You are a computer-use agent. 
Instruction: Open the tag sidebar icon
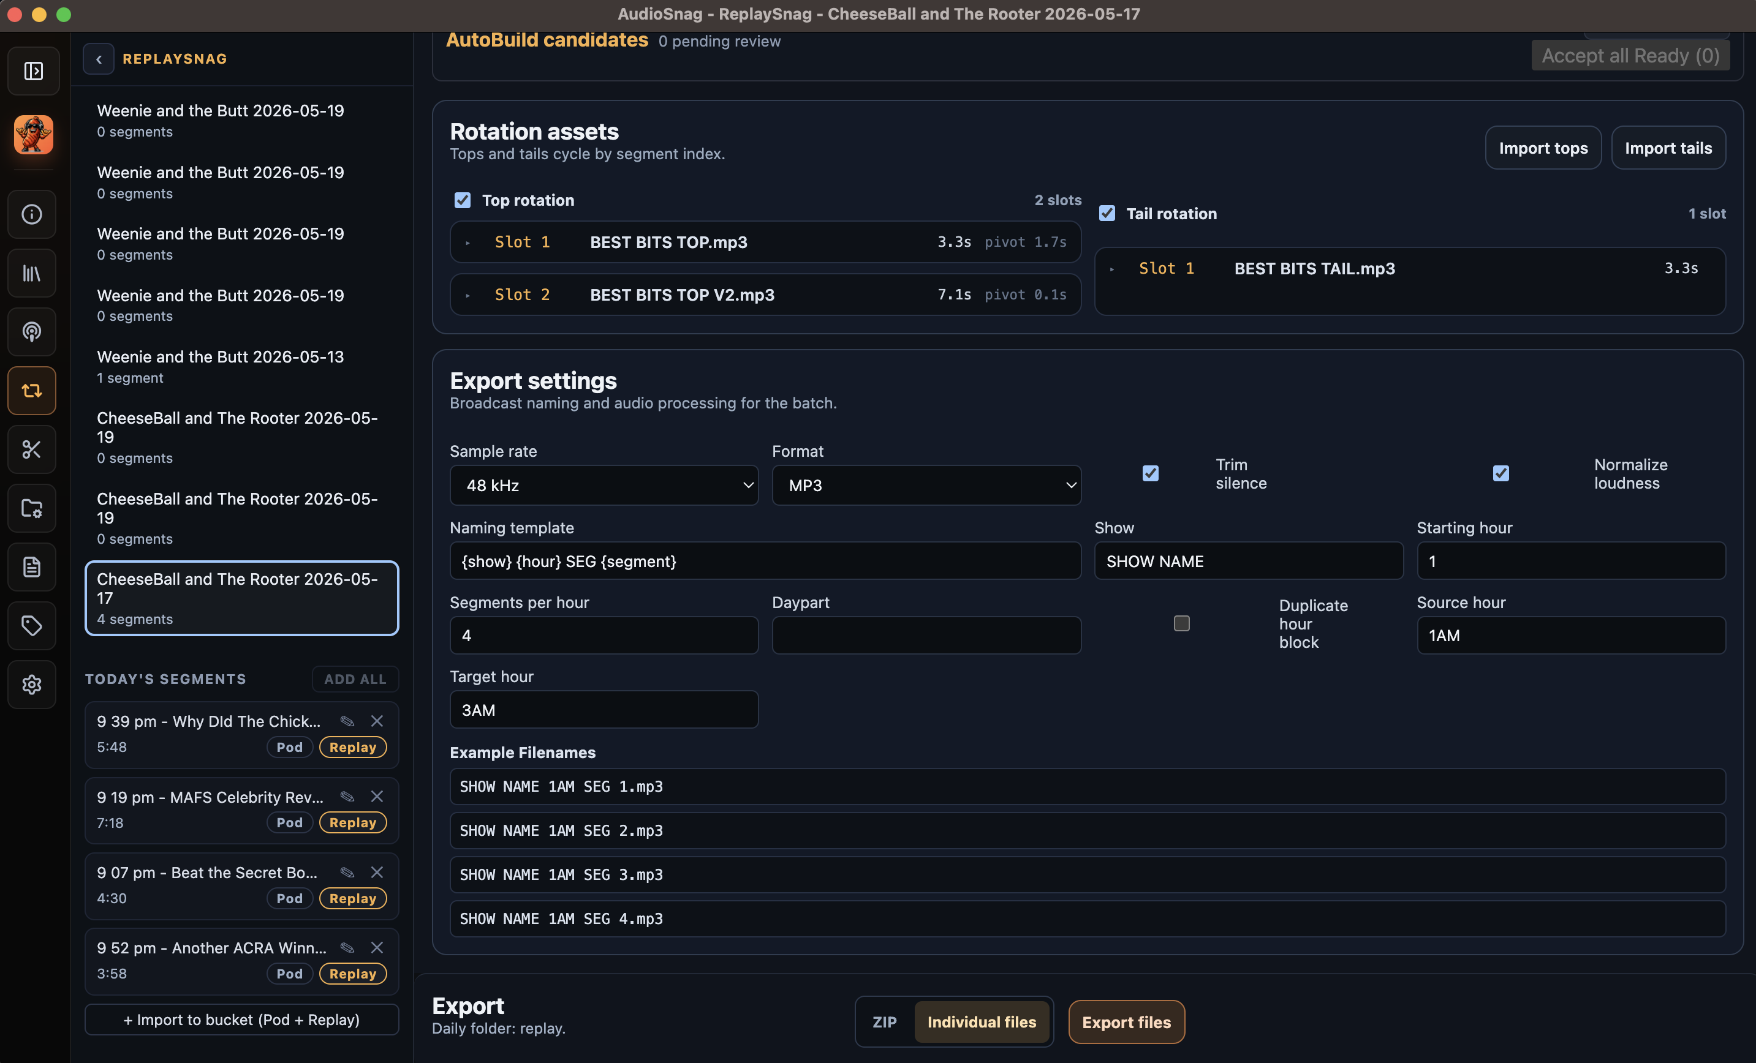click(x=32, y=626)
